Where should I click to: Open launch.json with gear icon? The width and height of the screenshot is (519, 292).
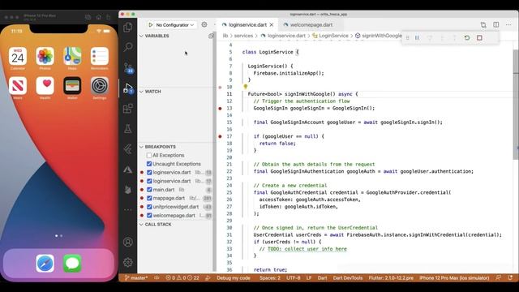pyautogui.click(x=204, y=24)
